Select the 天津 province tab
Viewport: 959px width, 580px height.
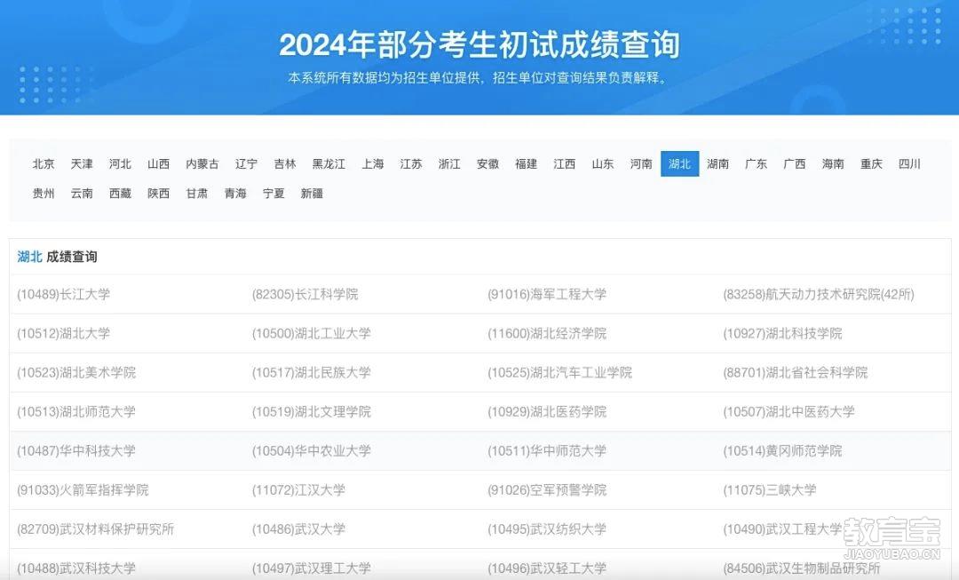82,164
